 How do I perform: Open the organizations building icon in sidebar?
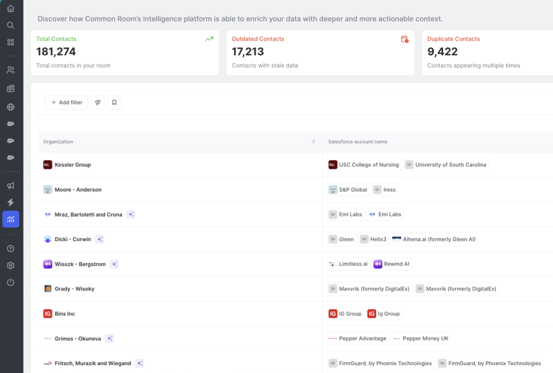click(11, 88)
